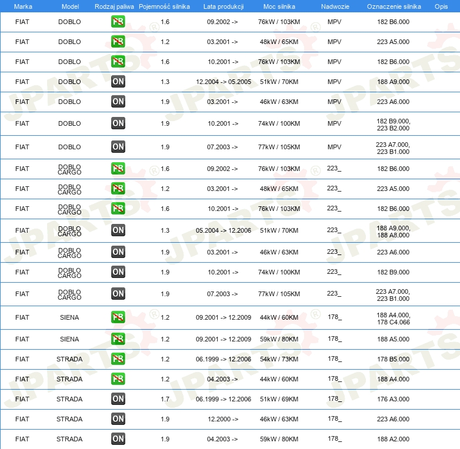Click FIAT in the STRADA 188 A2.000 row
The height and width of the screenshot is (449, 460).
[22, 439]
